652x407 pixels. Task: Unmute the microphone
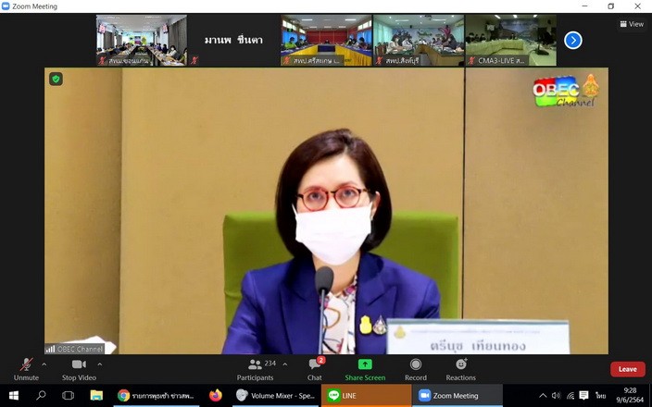[26, 368]
